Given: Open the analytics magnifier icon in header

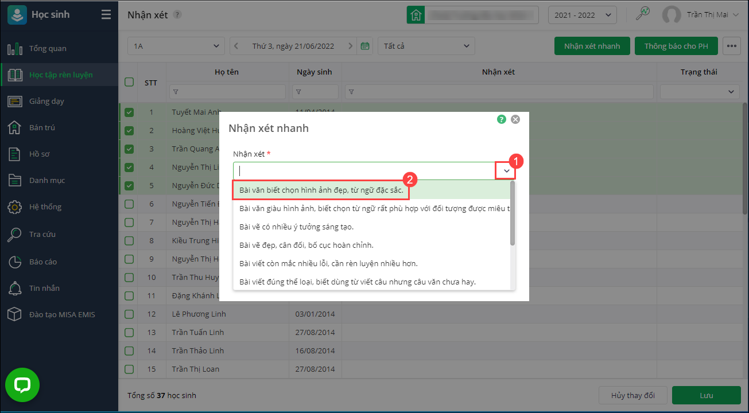Looking at the screenshot, I should [643, 14].
